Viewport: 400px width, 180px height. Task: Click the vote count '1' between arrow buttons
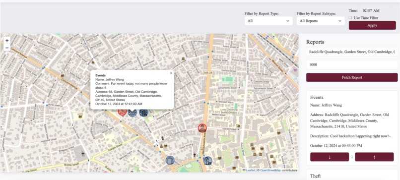click(352, 157)
